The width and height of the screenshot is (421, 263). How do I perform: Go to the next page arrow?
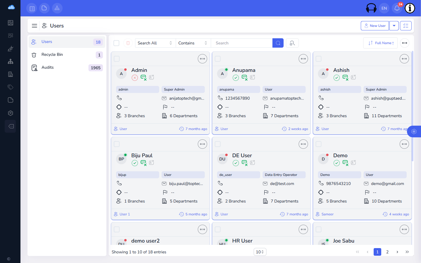397,252
